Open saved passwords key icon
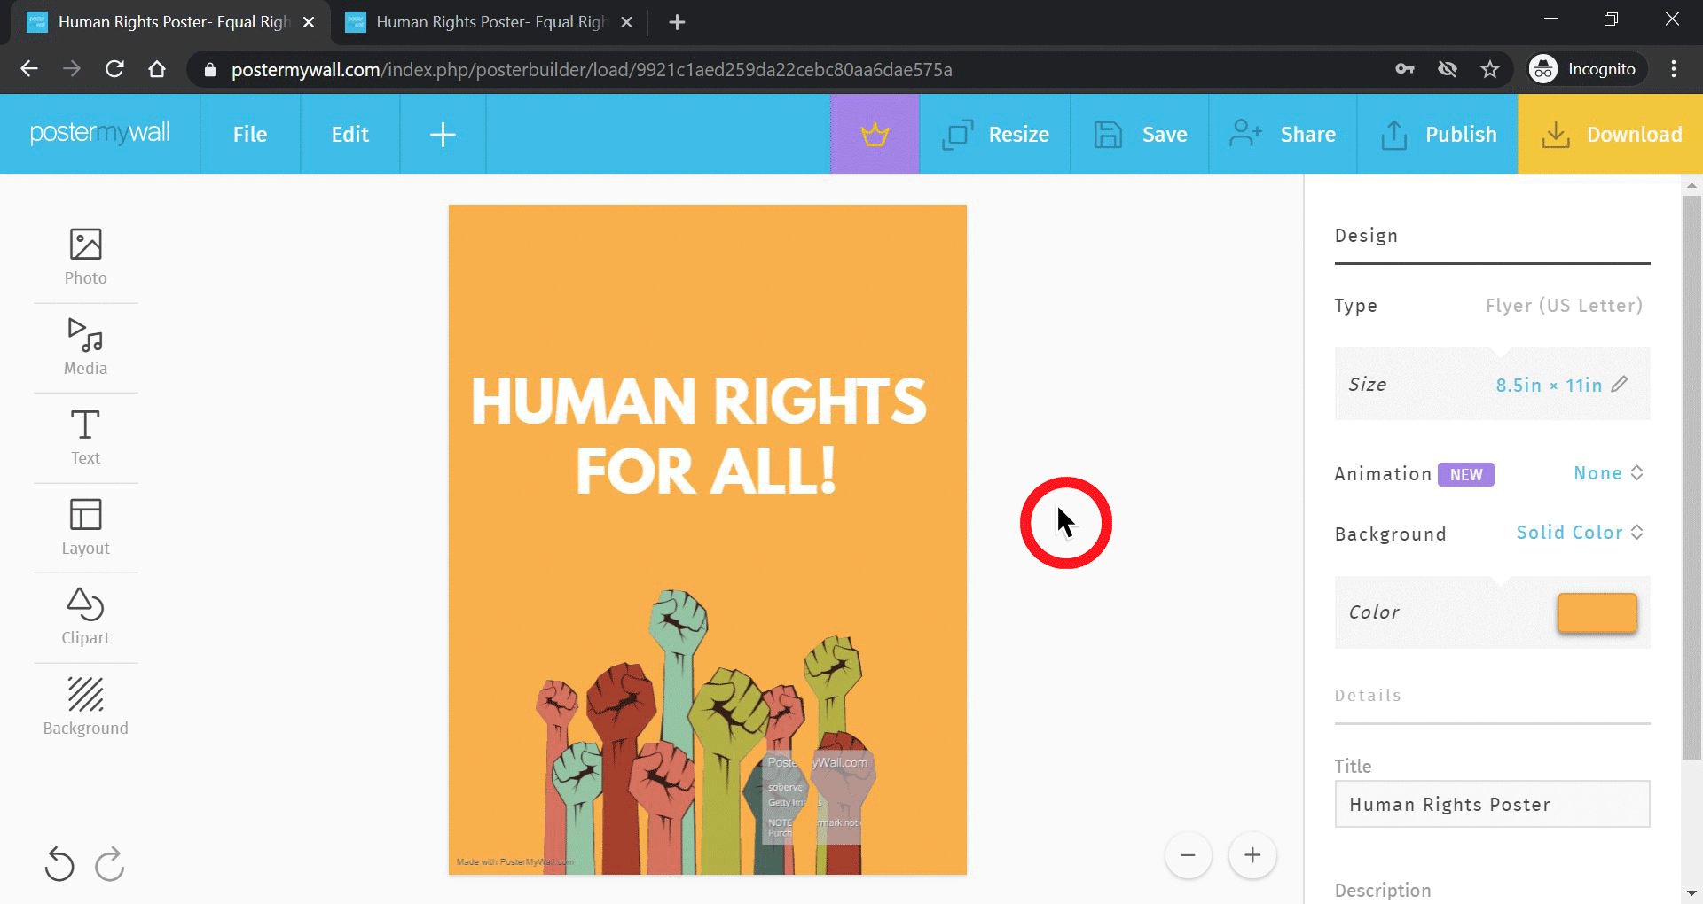 (1405, 69)
